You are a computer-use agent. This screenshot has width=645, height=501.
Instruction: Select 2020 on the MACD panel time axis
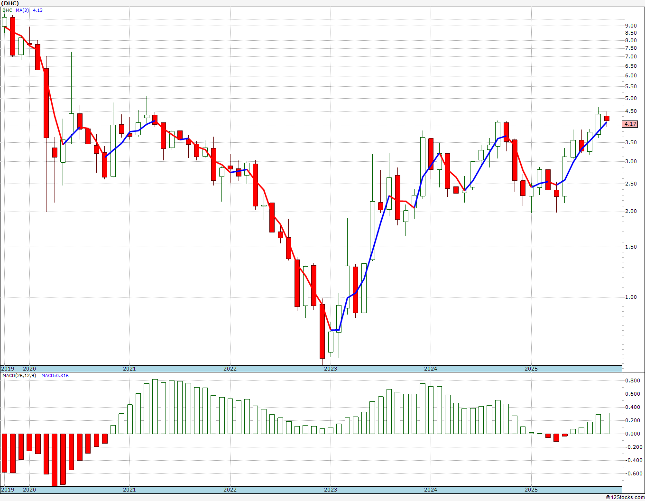pyautogui.click(x=29, y=490)
